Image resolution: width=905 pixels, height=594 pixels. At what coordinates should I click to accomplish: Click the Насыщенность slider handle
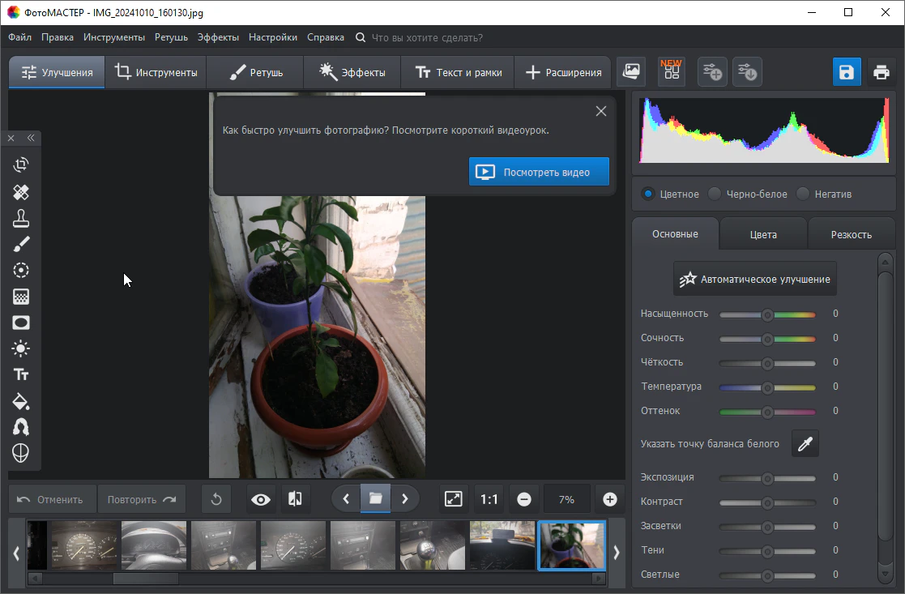[767, 314]
